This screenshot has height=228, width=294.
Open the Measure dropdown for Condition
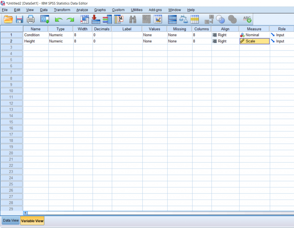(x=254, y=35)
